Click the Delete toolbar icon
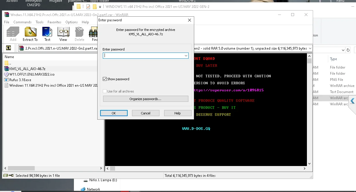356x192 pixels. click(x=79, y=34)
